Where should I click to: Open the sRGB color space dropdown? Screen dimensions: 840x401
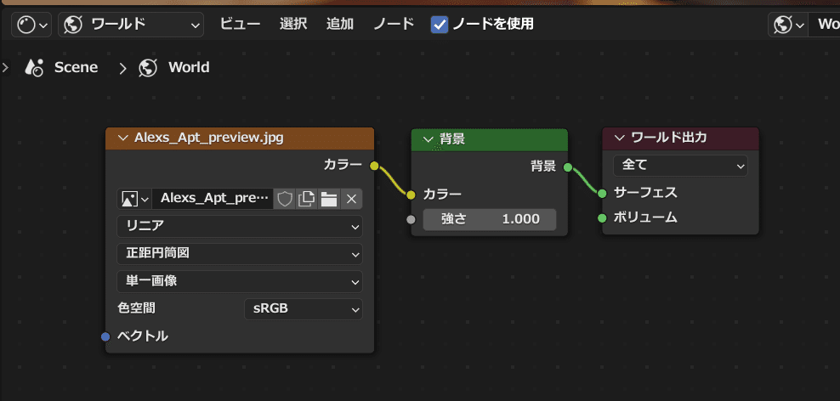(304, 309)
